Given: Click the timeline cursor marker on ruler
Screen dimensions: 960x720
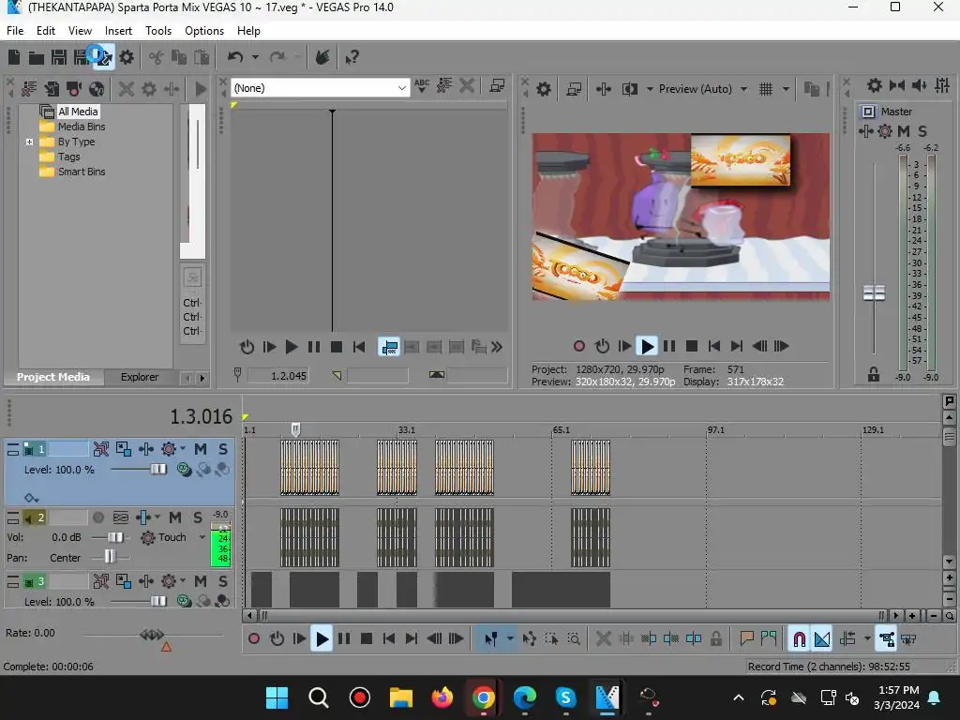Looking at the screenshot, I should coord(295,428).
